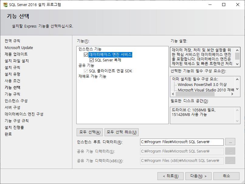Select the SQL Server 복제 feature label
This screenshot has width=245, height=184.
(x=108, y=60)
